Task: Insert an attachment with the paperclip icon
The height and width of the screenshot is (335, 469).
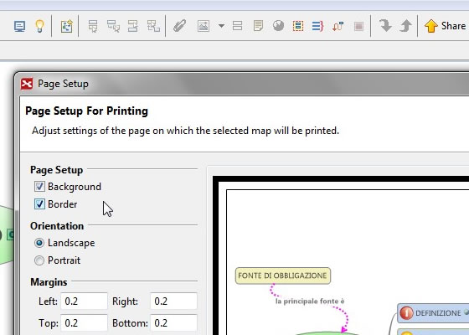Action: tap(179, 26)
